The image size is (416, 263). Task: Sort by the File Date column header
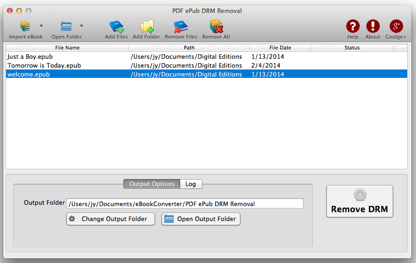pos(280,48)
